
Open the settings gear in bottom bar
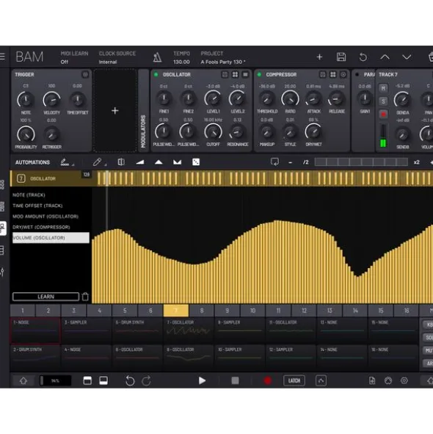tap(404, 380)
